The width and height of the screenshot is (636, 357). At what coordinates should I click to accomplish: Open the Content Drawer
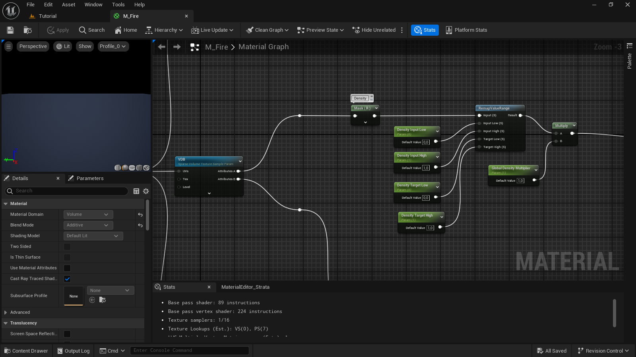tap(26, 351)
